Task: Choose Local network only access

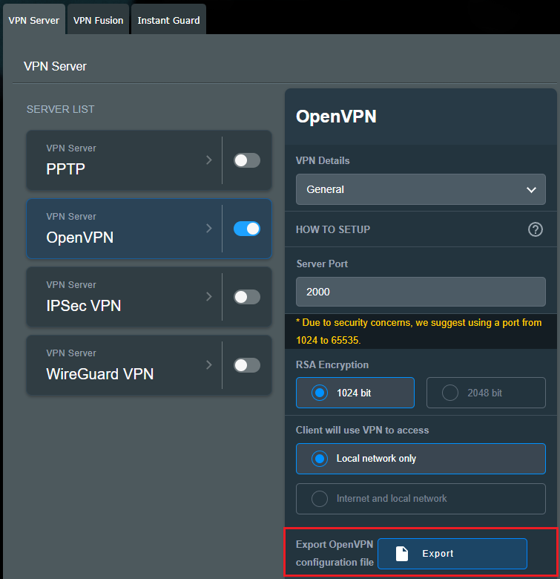Action: (x=421, y=459)
